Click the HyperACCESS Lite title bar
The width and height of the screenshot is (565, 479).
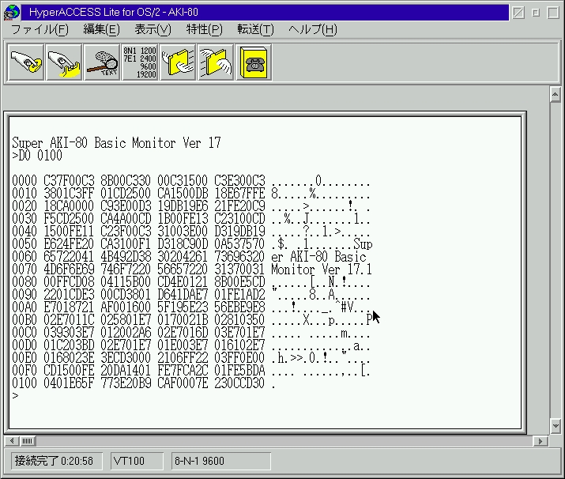[x=265, y=13]
